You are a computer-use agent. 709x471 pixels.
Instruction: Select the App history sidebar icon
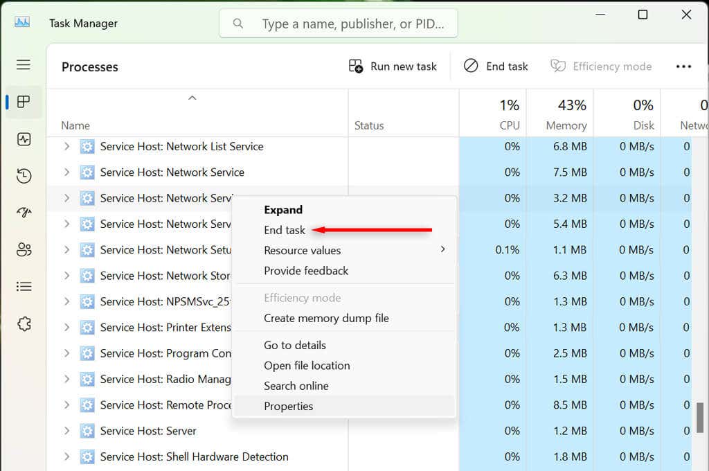click(24, 176)
